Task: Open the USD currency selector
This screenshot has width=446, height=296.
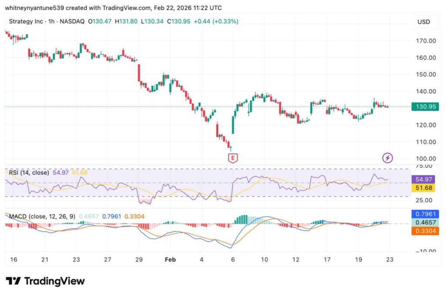Action: (x=424, y=22)
